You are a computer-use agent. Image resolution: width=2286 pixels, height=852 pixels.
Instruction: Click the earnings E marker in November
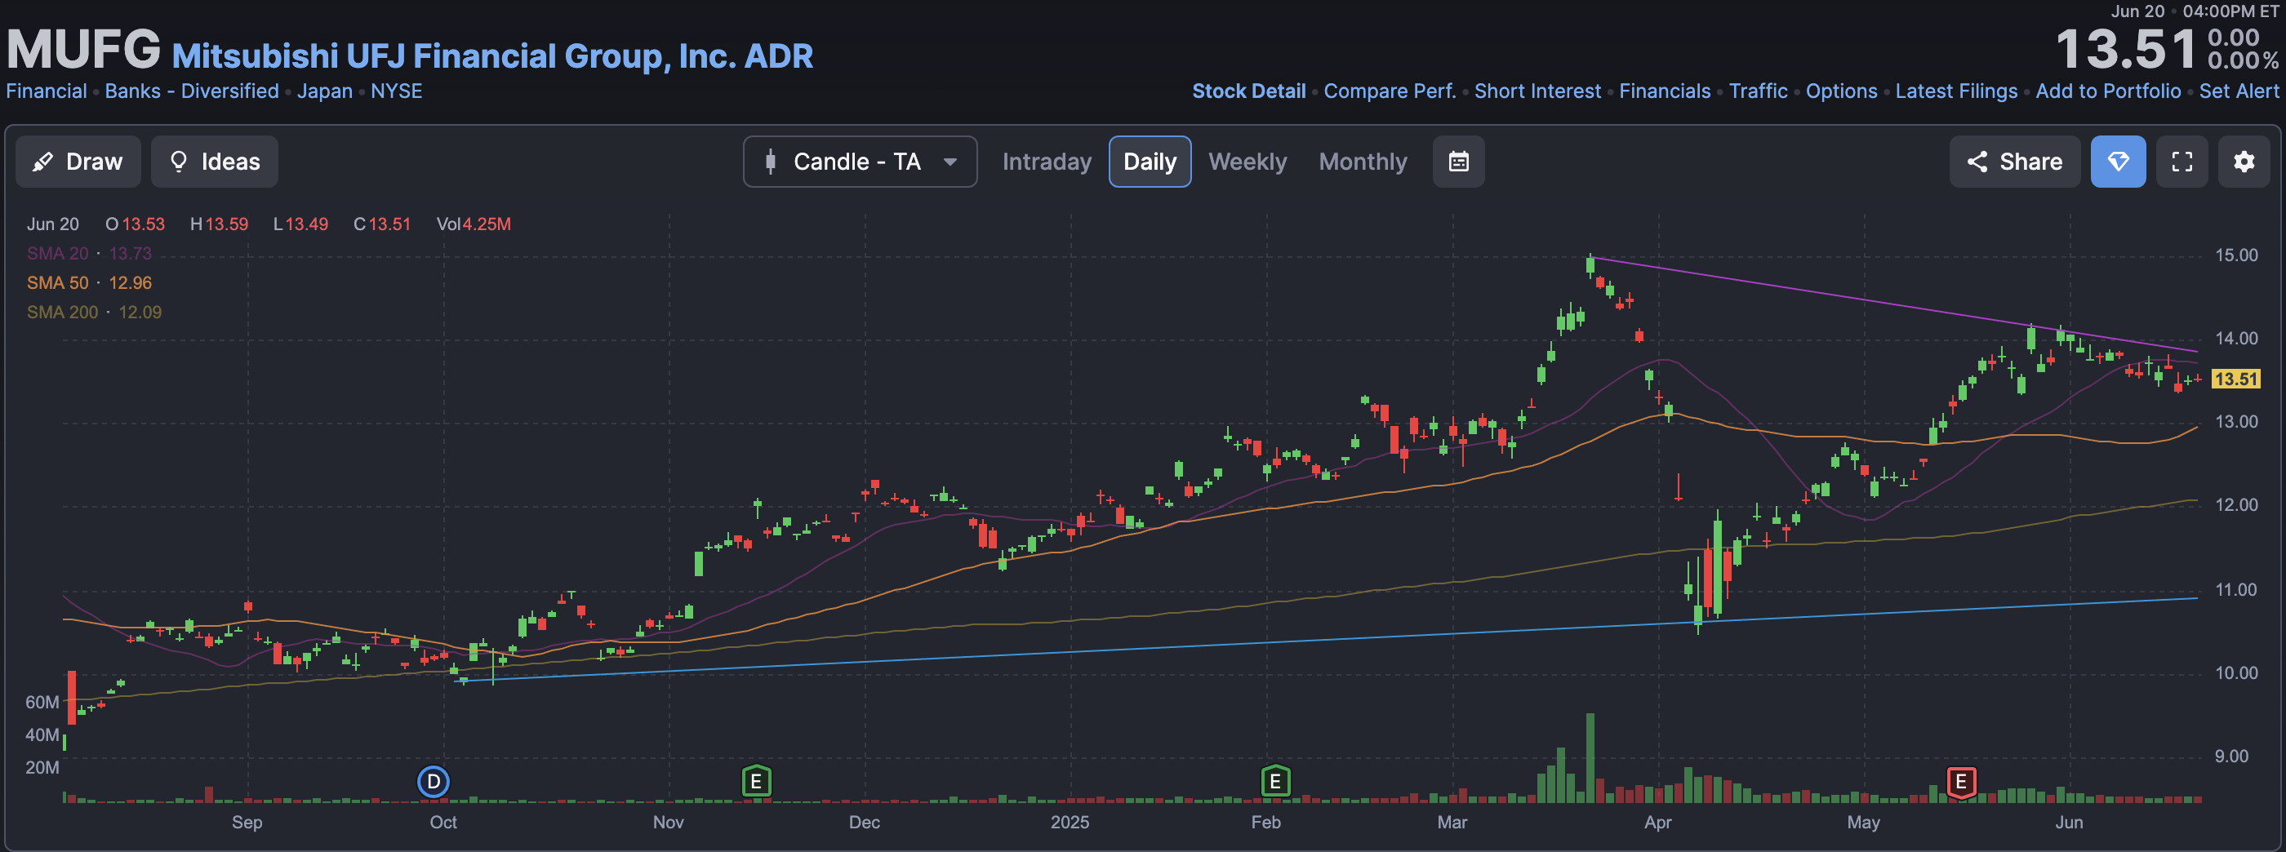tap(756, 782)
